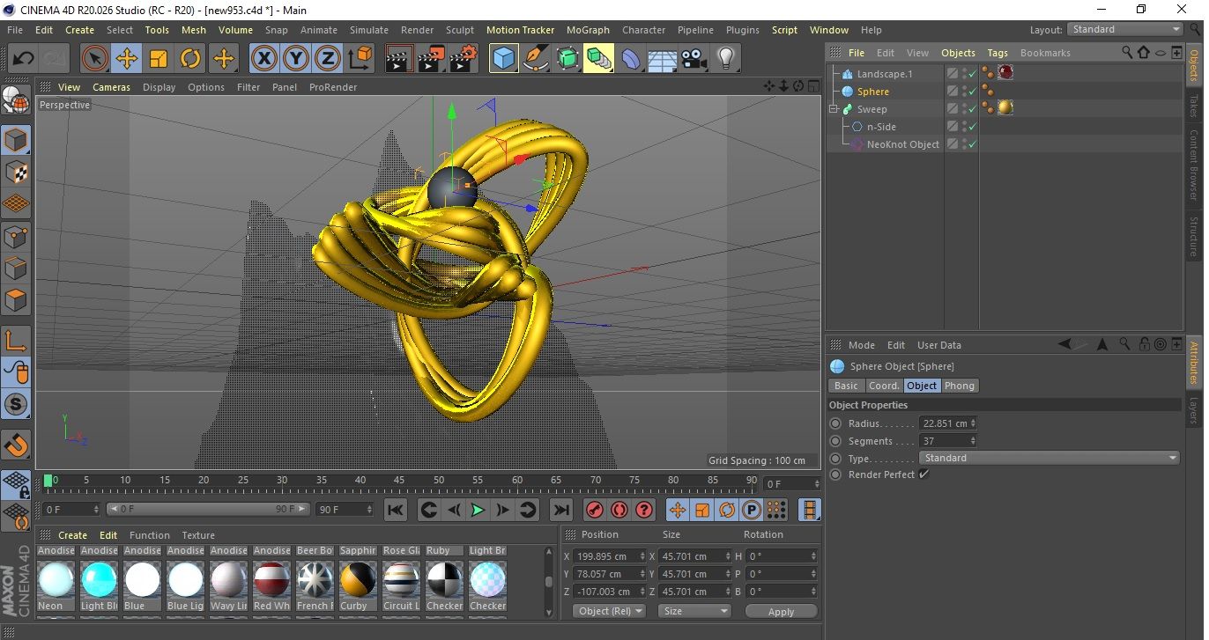Open Attributes Mode menu
1209x640 pixels.
(861, 345)
